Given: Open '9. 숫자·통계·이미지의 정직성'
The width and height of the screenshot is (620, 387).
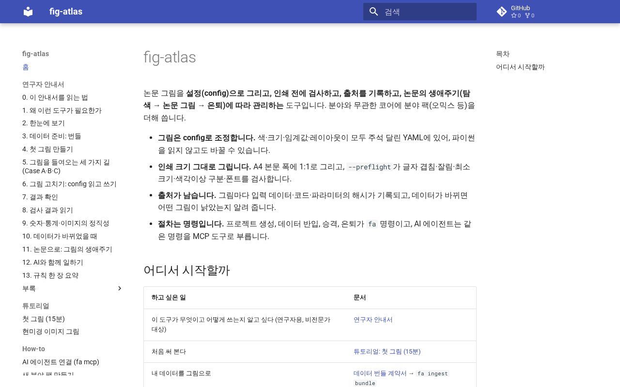Looking at the screenshot, I should (x=66, y=223).
